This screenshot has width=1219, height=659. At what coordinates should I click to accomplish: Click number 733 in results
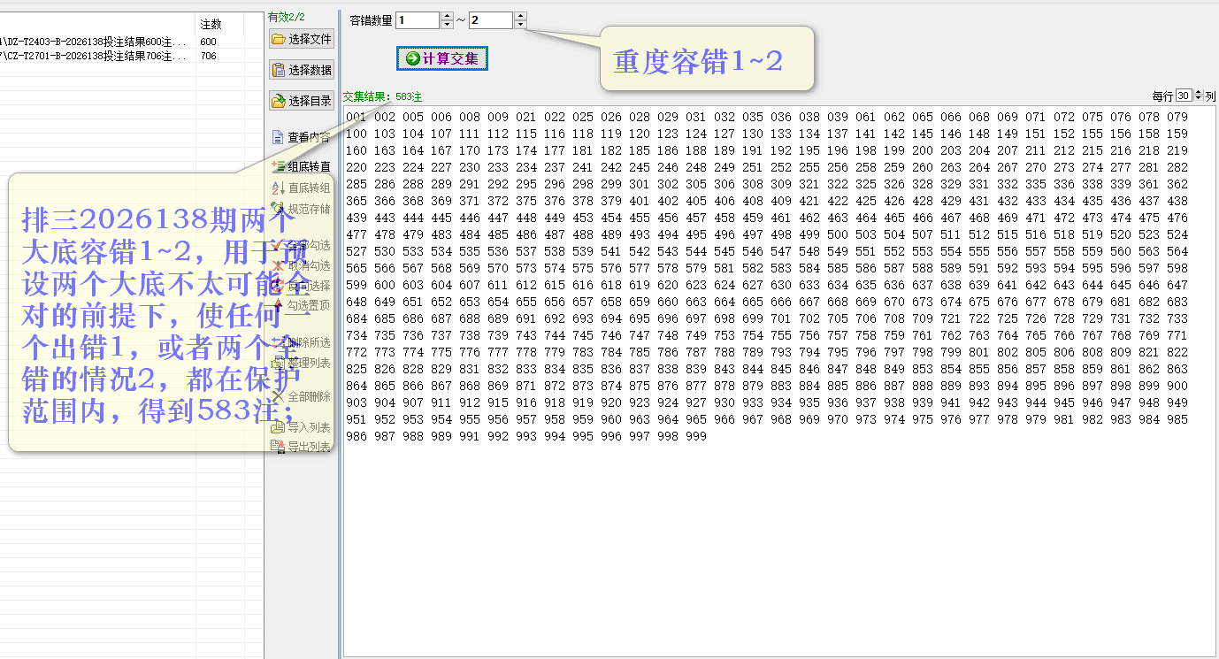point(1177,318)
